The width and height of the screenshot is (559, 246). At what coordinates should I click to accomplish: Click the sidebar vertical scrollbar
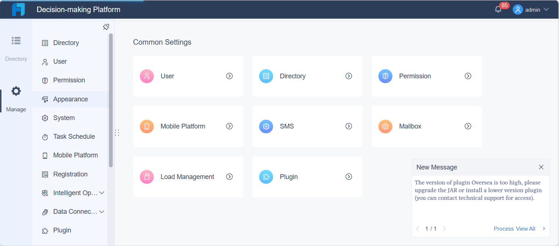point(111,100)
